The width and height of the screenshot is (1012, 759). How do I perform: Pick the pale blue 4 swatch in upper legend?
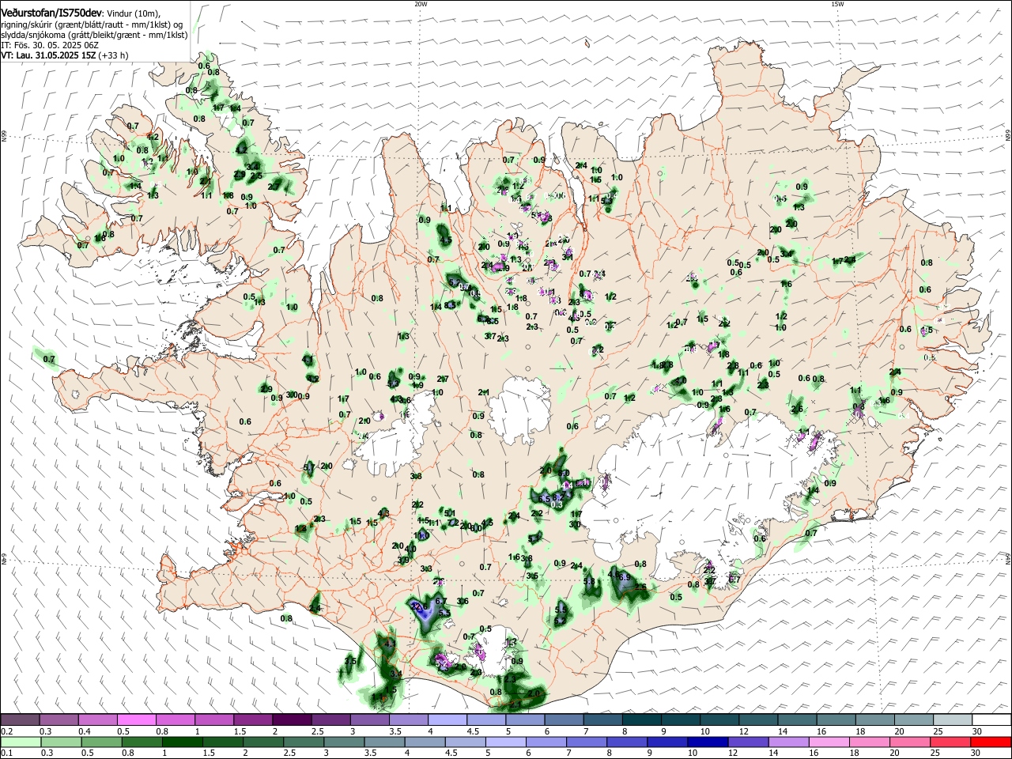447,720
